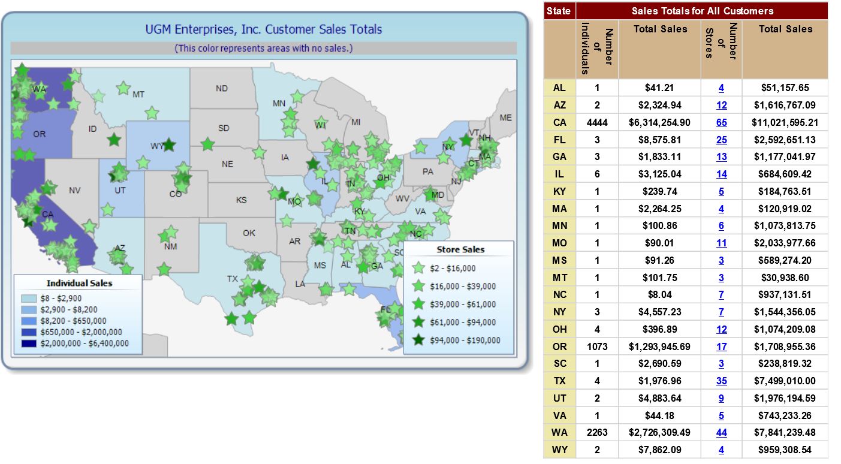Select the $39,000 - $61,000 legend star
The height and width of the screenshot is (464, 841).
click(419, 304)
